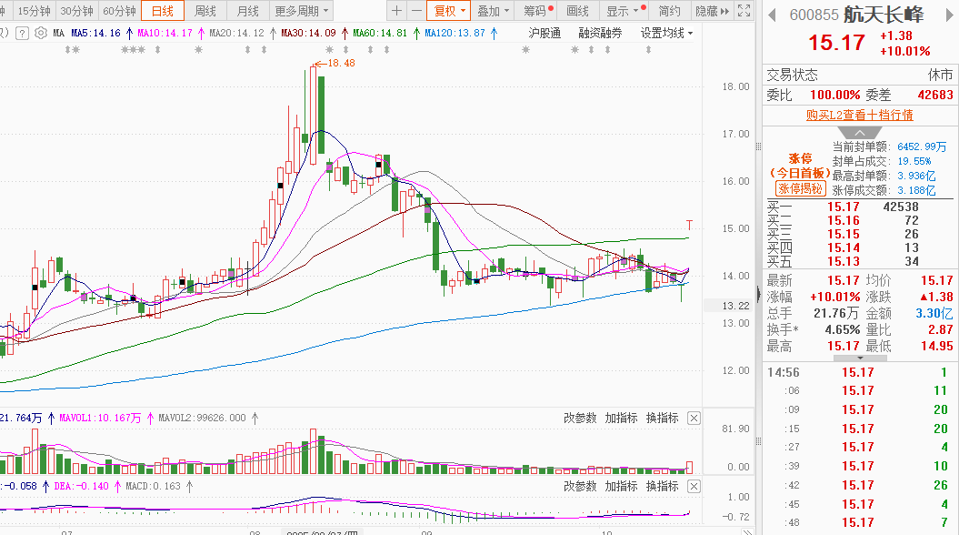Open the 叠加 overlay dropdown
959x535 pixels.
pos(493,11)
